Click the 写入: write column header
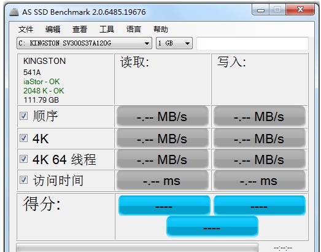 [x=231, y=62]
